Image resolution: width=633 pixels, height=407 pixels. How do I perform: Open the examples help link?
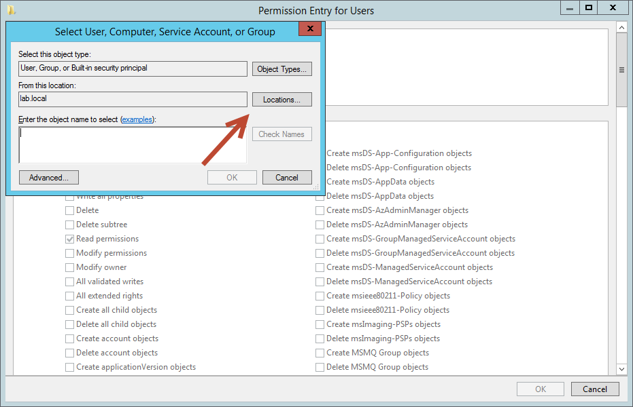point(137,119)
